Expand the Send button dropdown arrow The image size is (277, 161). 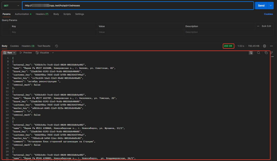(x=271, y=5)
